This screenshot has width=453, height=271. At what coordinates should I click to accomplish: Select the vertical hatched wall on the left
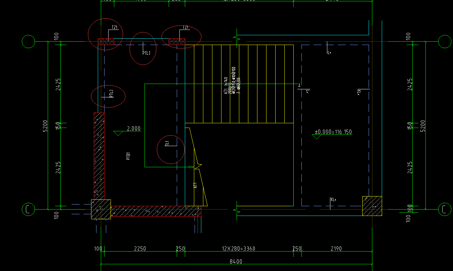tap(99, 156)
